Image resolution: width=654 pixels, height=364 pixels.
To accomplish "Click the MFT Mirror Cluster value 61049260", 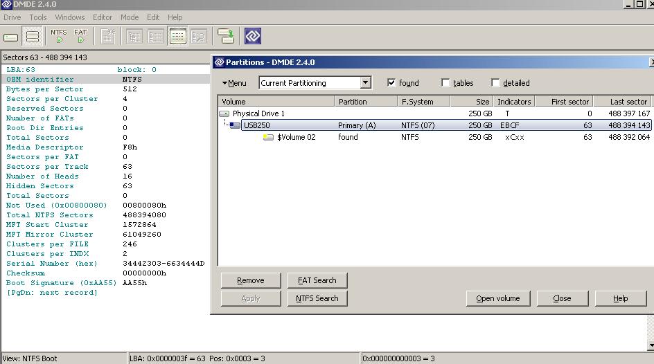I will (142, 235).
